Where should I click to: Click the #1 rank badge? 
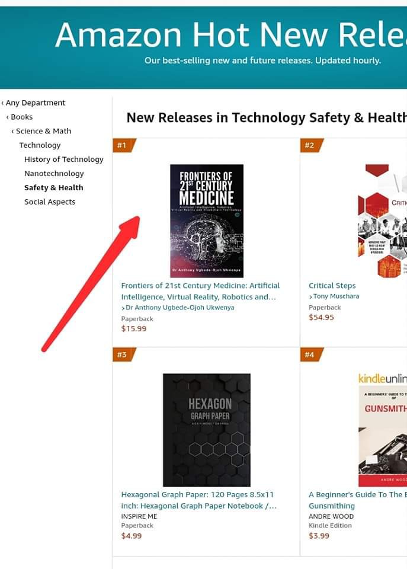click(124, 146)
